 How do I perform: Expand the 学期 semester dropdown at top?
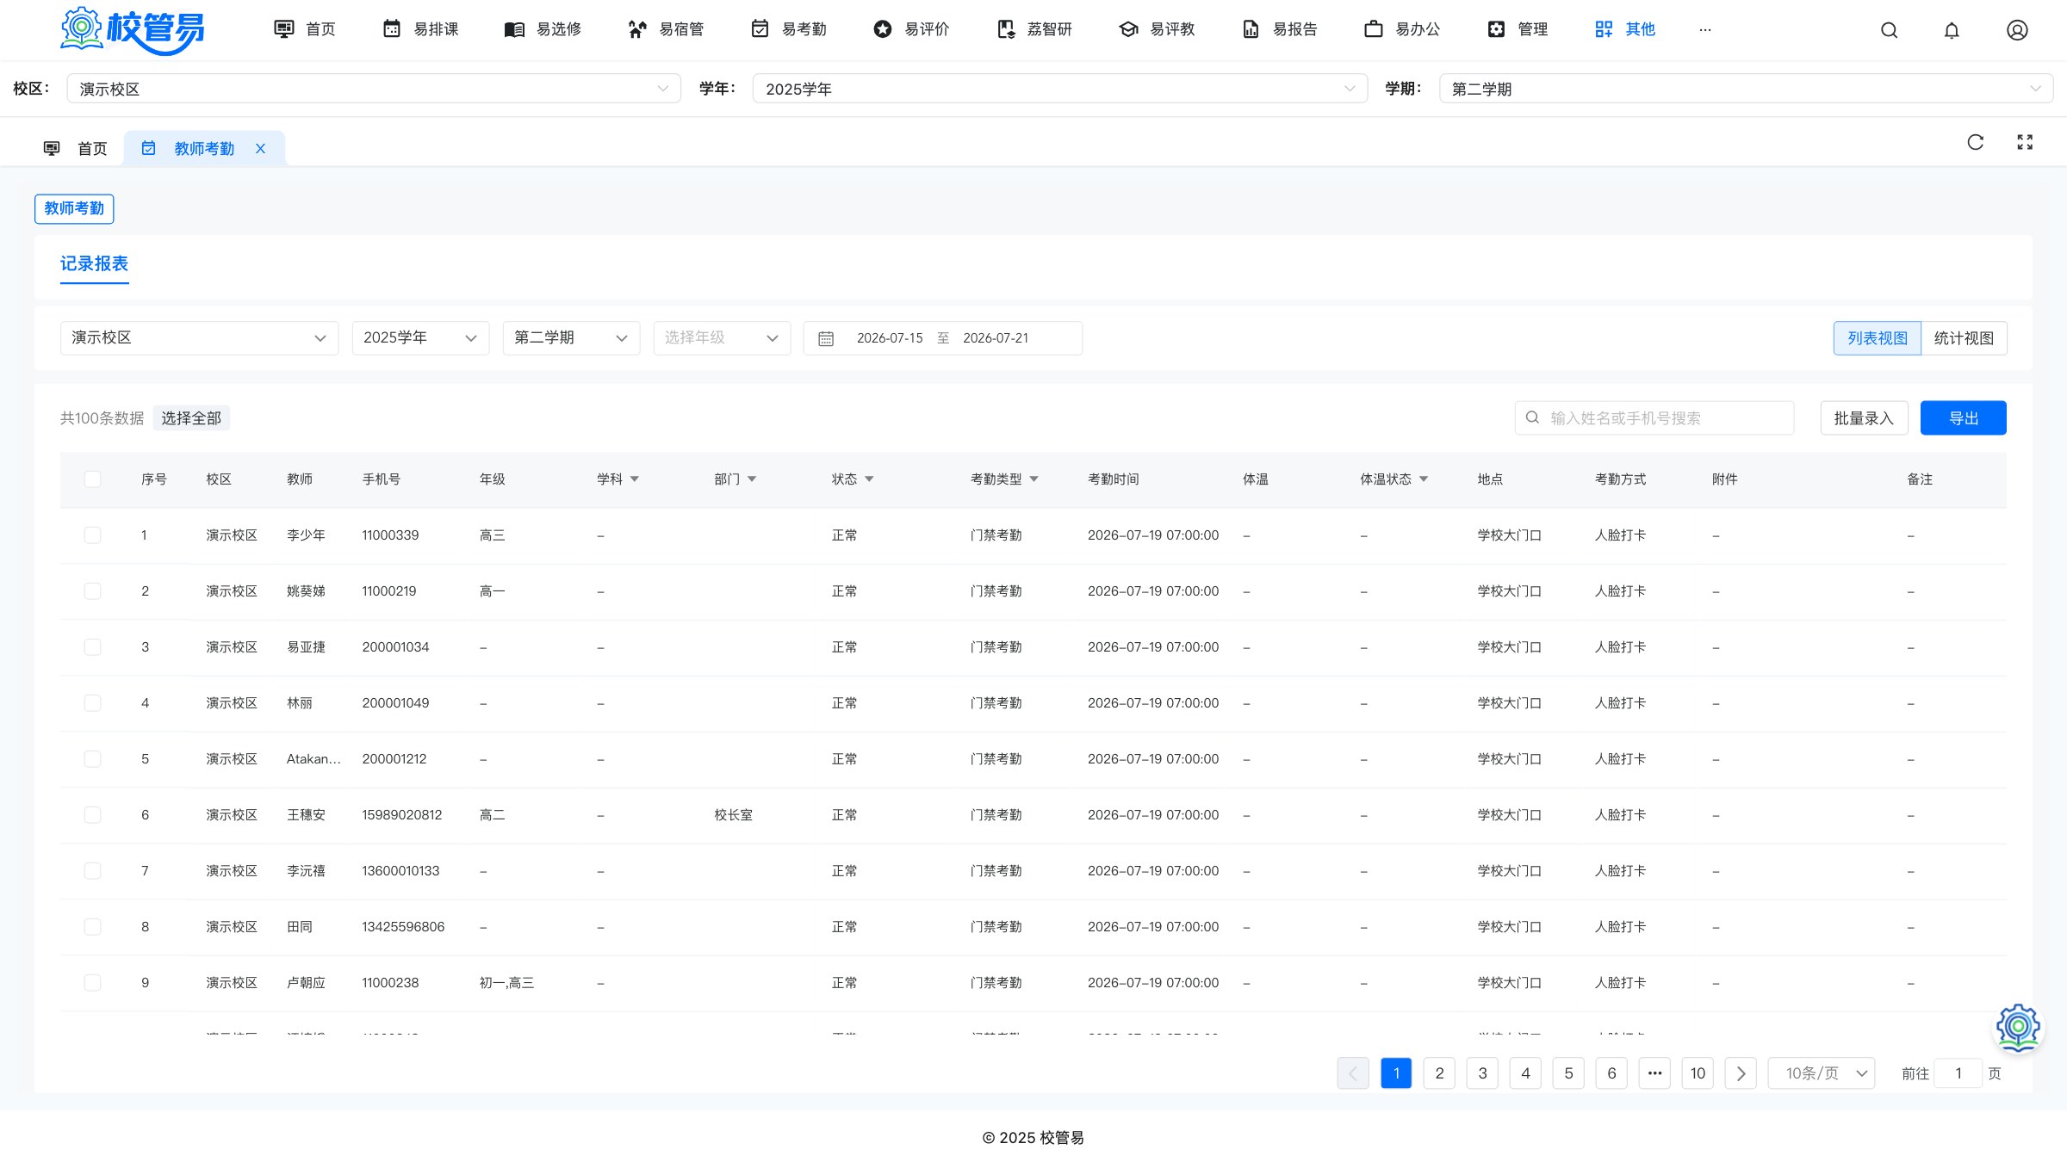click(x=1746, y=89)
